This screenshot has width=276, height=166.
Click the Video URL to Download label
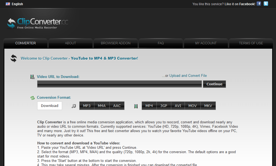58,77
